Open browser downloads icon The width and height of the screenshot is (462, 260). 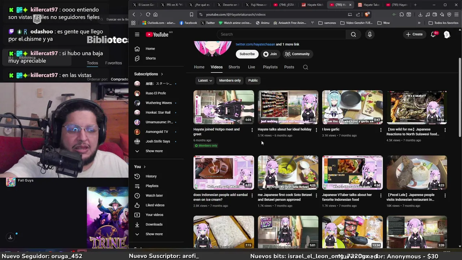point(420,14)
